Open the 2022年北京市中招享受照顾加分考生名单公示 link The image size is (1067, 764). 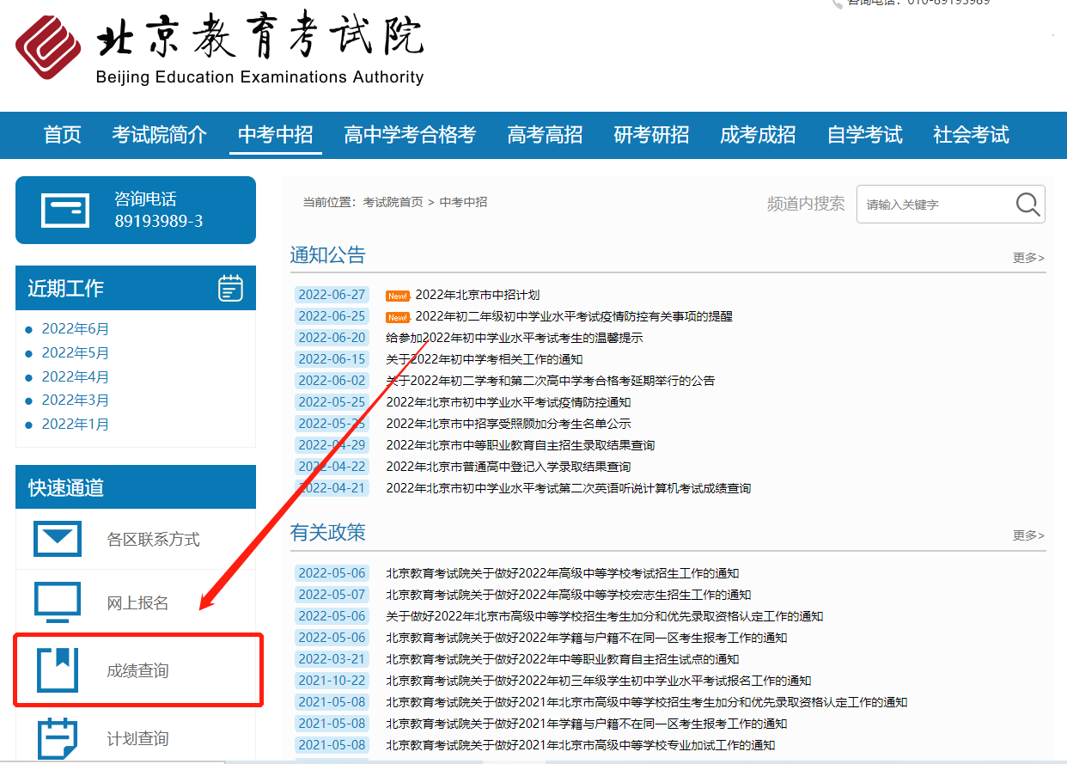pos(509,424)
